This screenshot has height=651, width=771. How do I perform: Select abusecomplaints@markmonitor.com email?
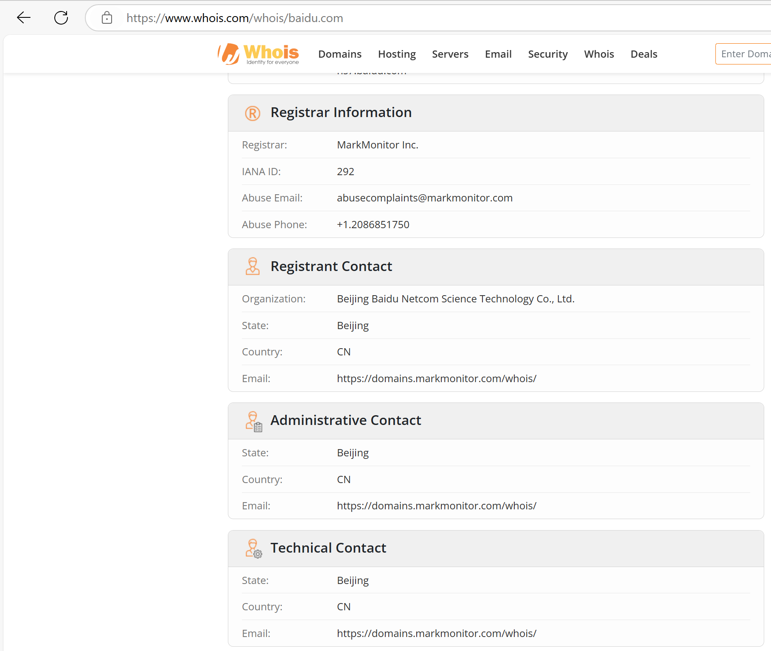click(x=425, y=198)
